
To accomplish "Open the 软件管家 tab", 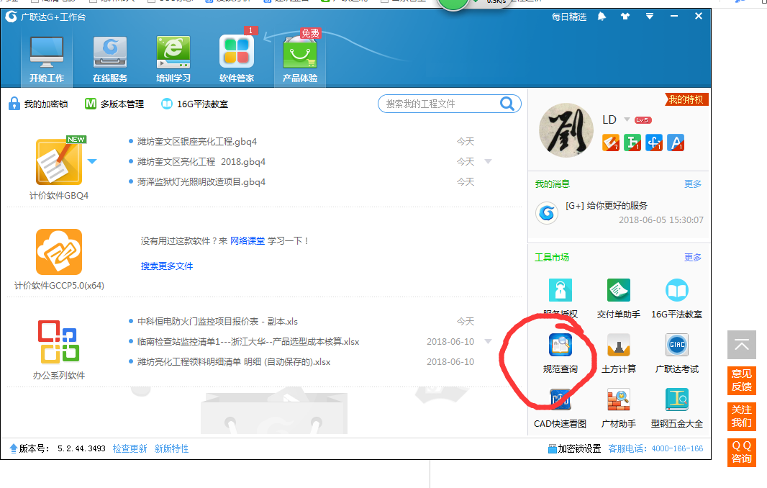I will [x=237, y=59].
